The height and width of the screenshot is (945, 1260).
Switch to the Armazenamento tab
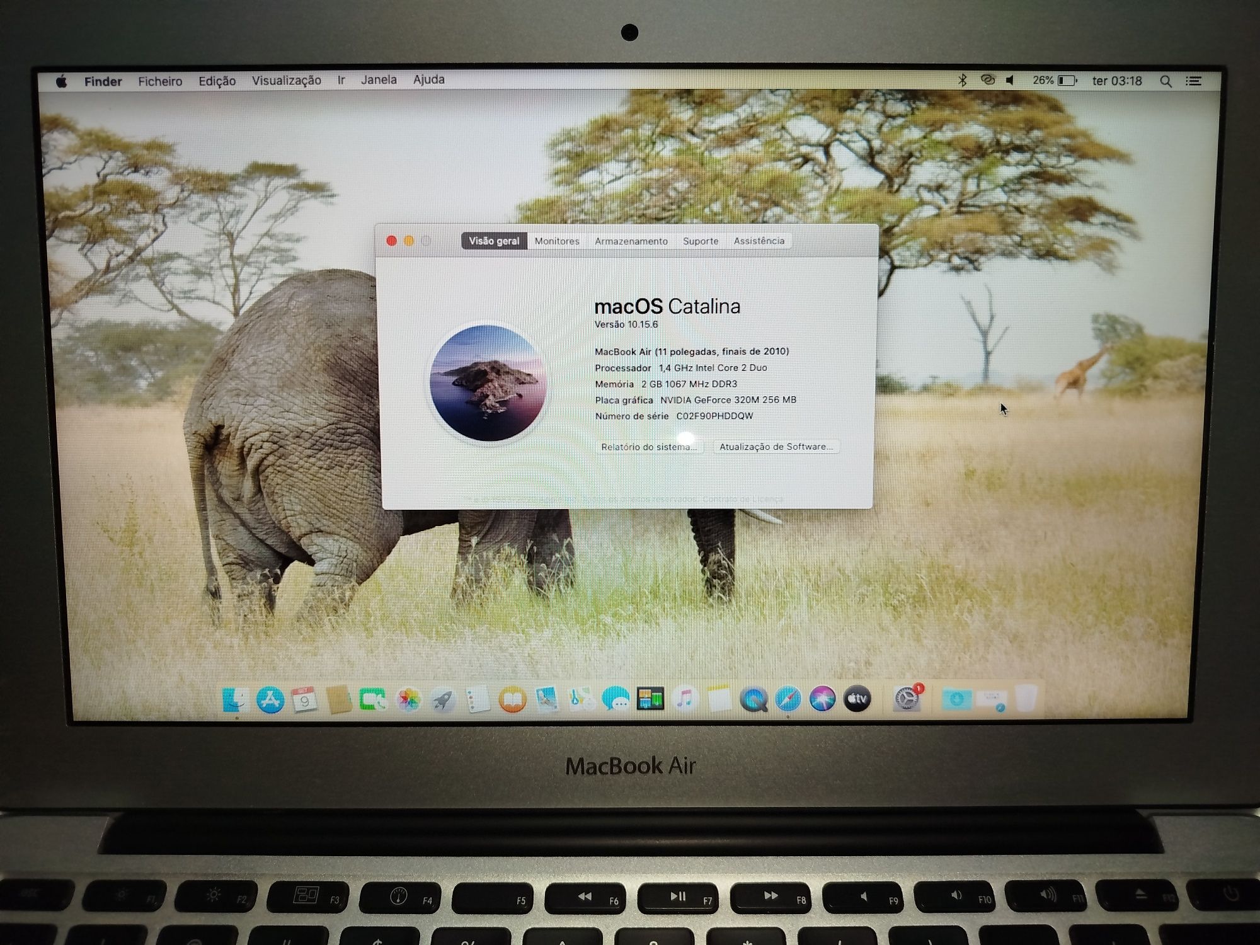[631, 241]
